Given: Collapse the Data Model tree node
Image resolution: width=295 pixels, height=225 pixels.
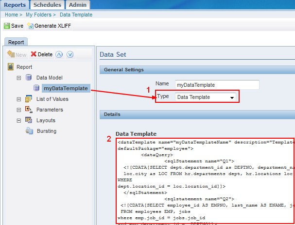Looking at the screenshot, I should point(19,78).
